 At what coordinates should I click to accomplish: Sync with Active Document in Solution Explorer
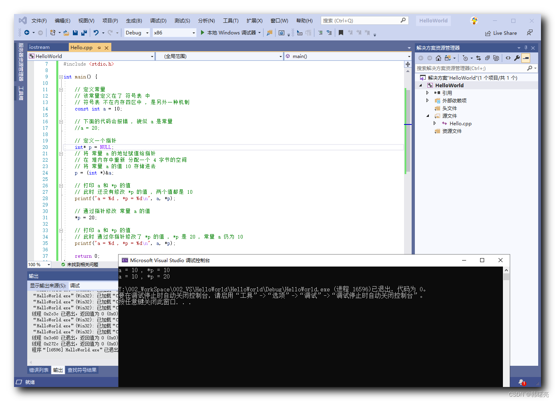[479, 58]
